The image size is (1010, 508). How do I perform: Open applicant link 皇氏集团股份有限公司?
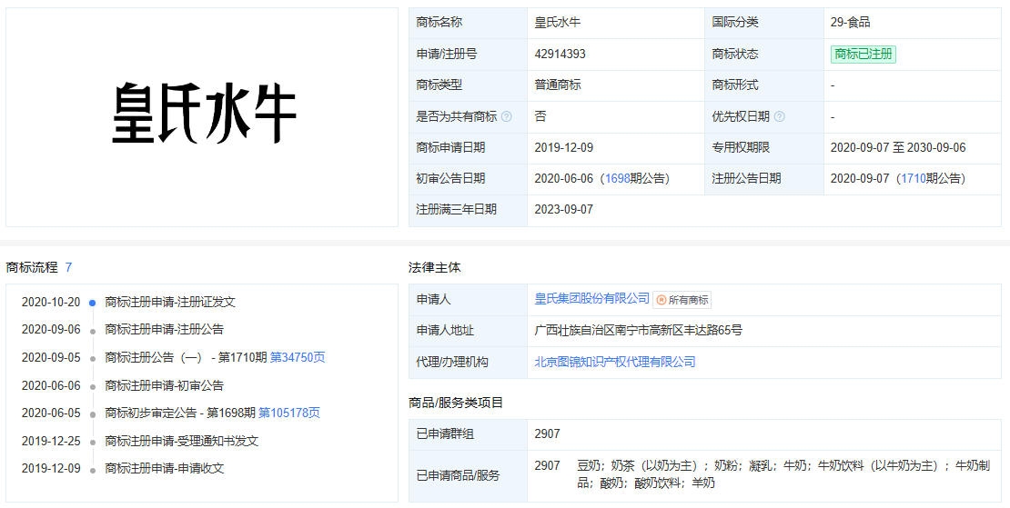coord(592,299)
